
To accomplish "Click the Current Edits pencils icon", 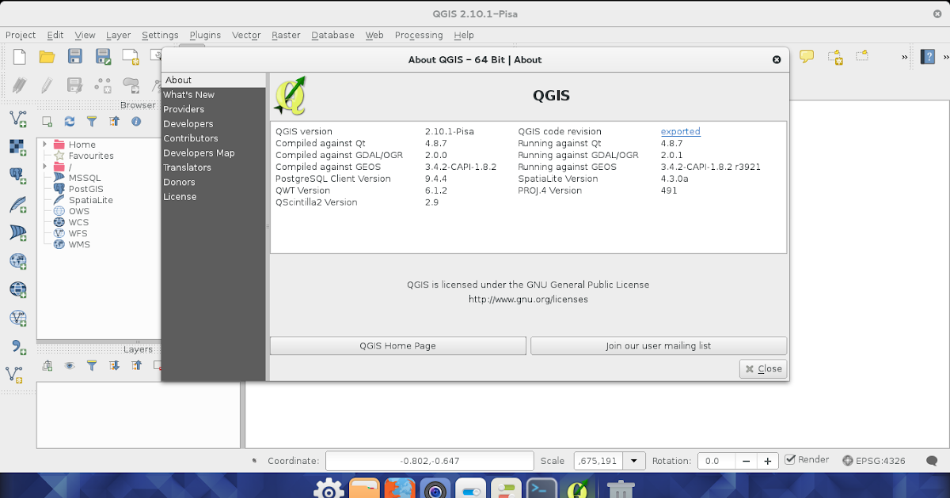I will coord(19,85).
